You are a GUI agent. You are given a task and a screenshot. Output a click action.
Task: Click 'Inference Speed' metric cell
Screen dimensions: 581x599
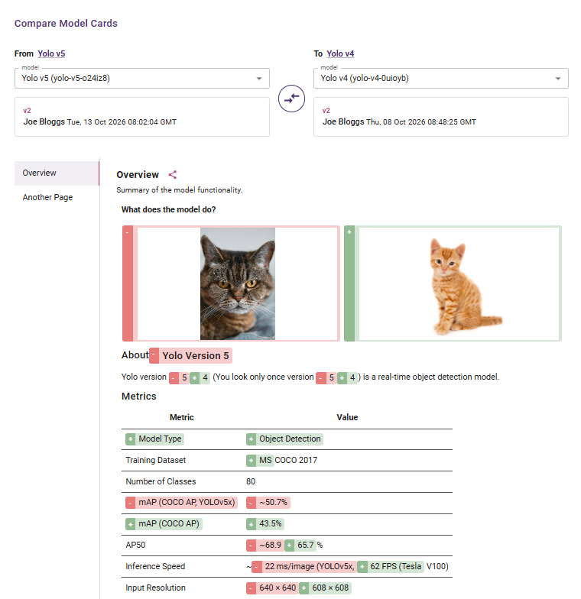155,567
